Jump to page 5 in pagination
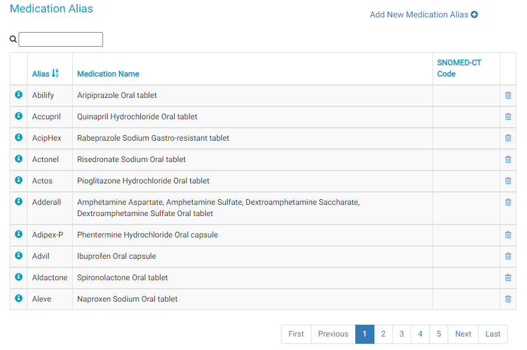The height and width of the screenshot is (350, 527). [439, 334]
